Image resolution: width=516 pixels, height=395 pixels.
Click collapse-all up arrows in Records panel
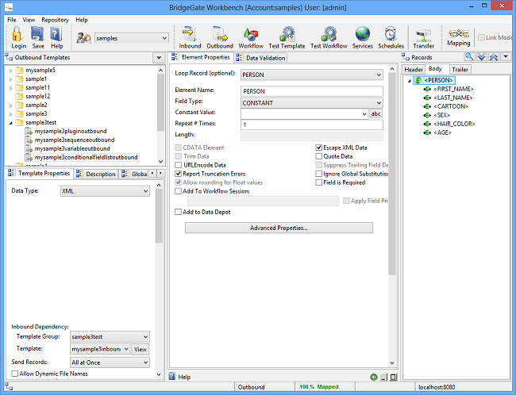tap(494, 56)
